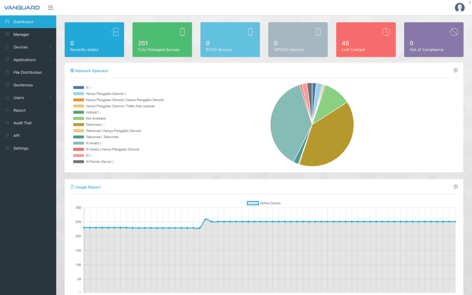This screenshot has width=472, height=295.
Task: Click the Dashboard gauge icon
Action: [x=7, y=22]
